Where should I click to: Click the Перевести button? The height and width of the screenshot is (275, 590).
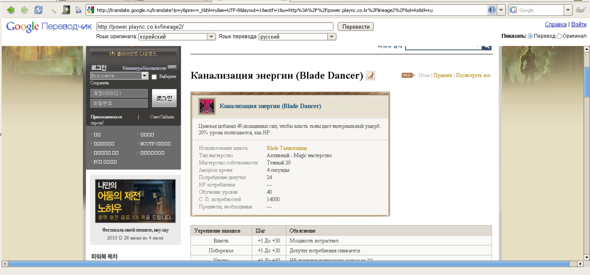coord(356,27)
